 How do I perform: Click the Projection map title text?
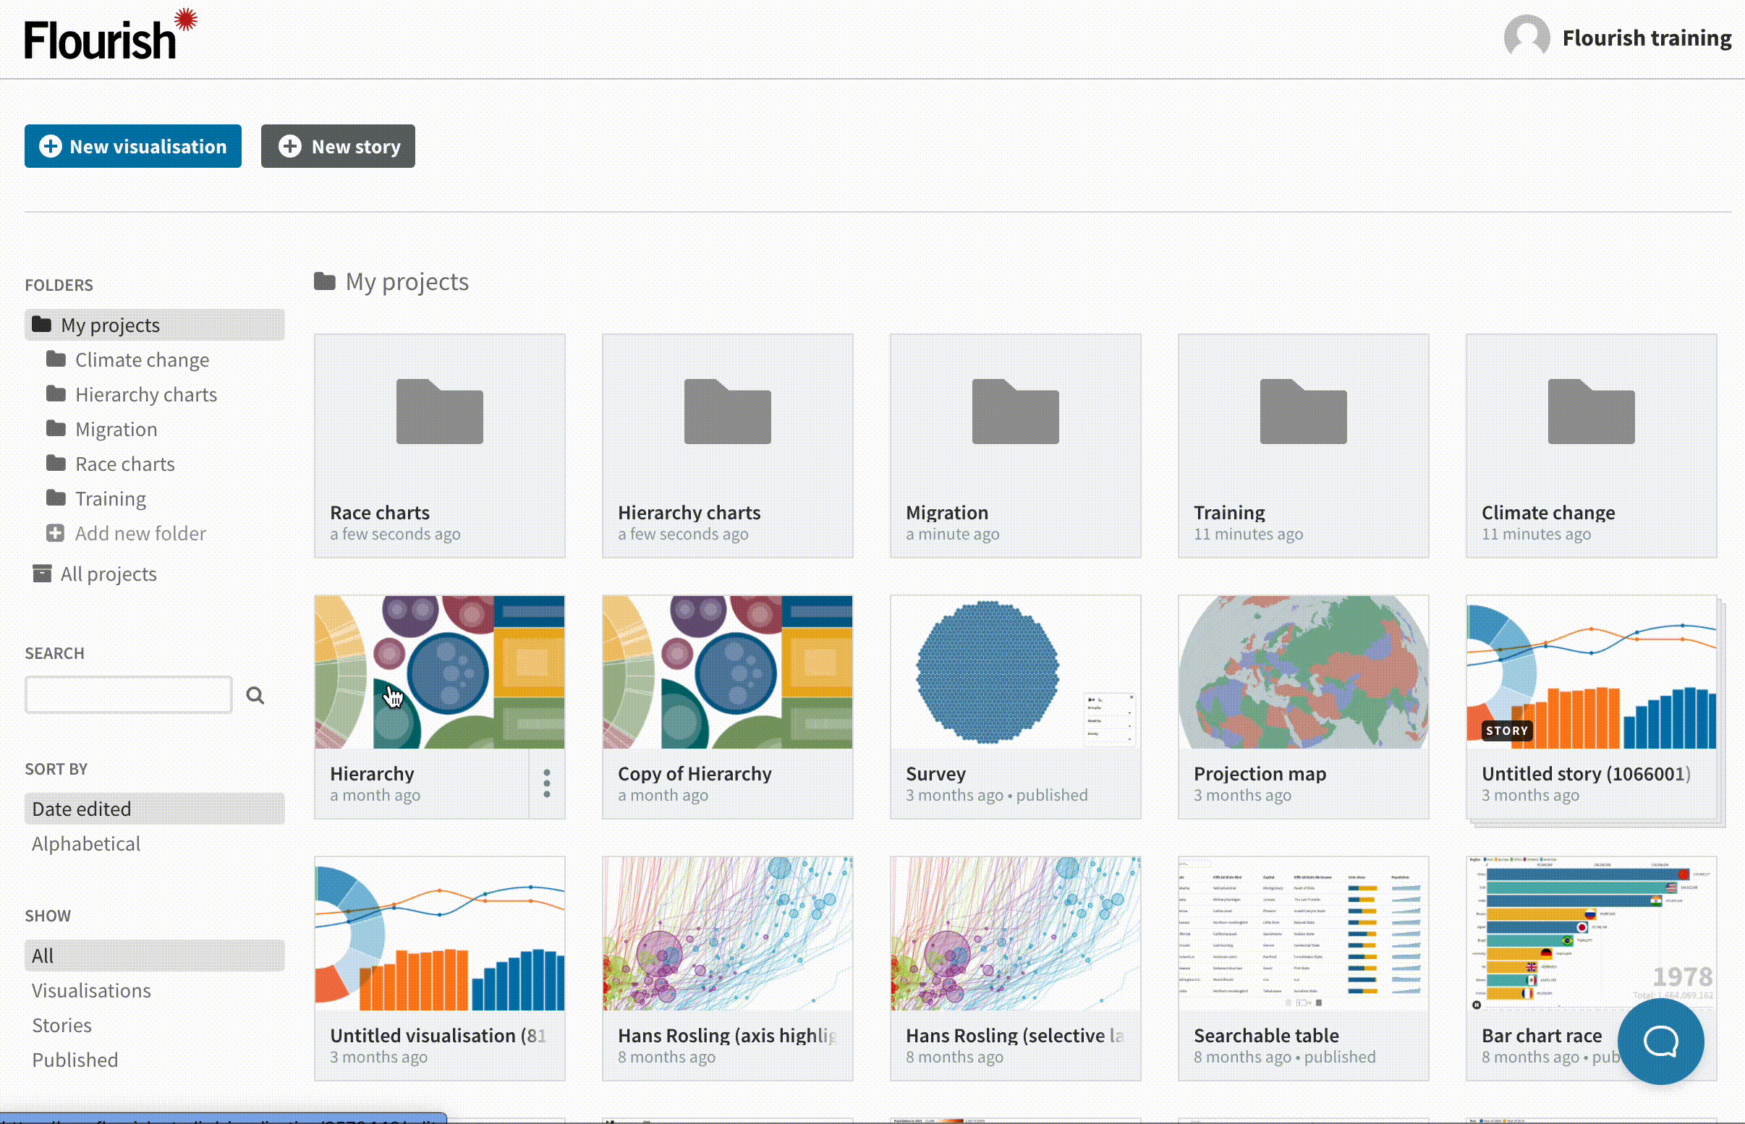click(1260, 774)
